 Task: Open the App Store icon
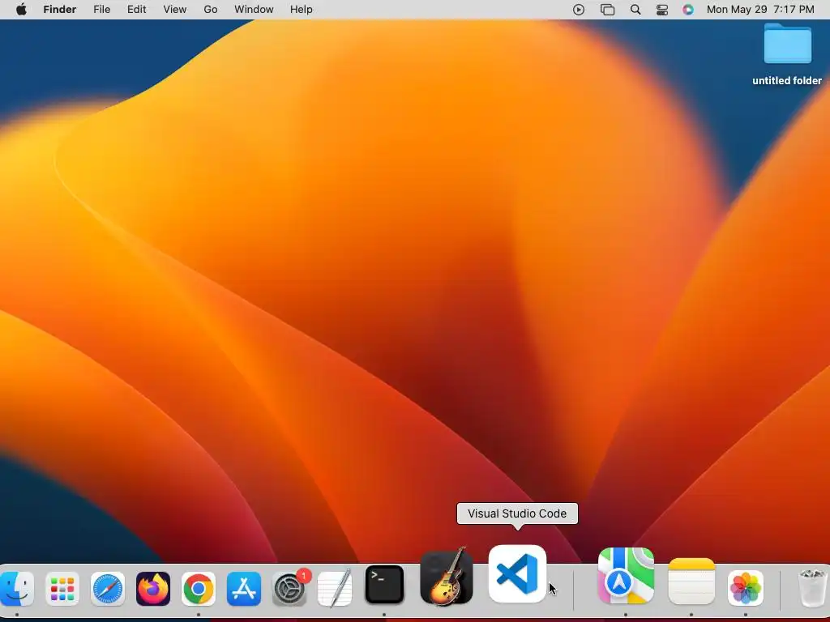244,588
